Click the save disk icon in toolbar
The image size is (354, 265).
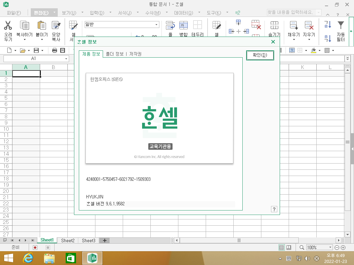pyautogui.click(x=36, y=50)
